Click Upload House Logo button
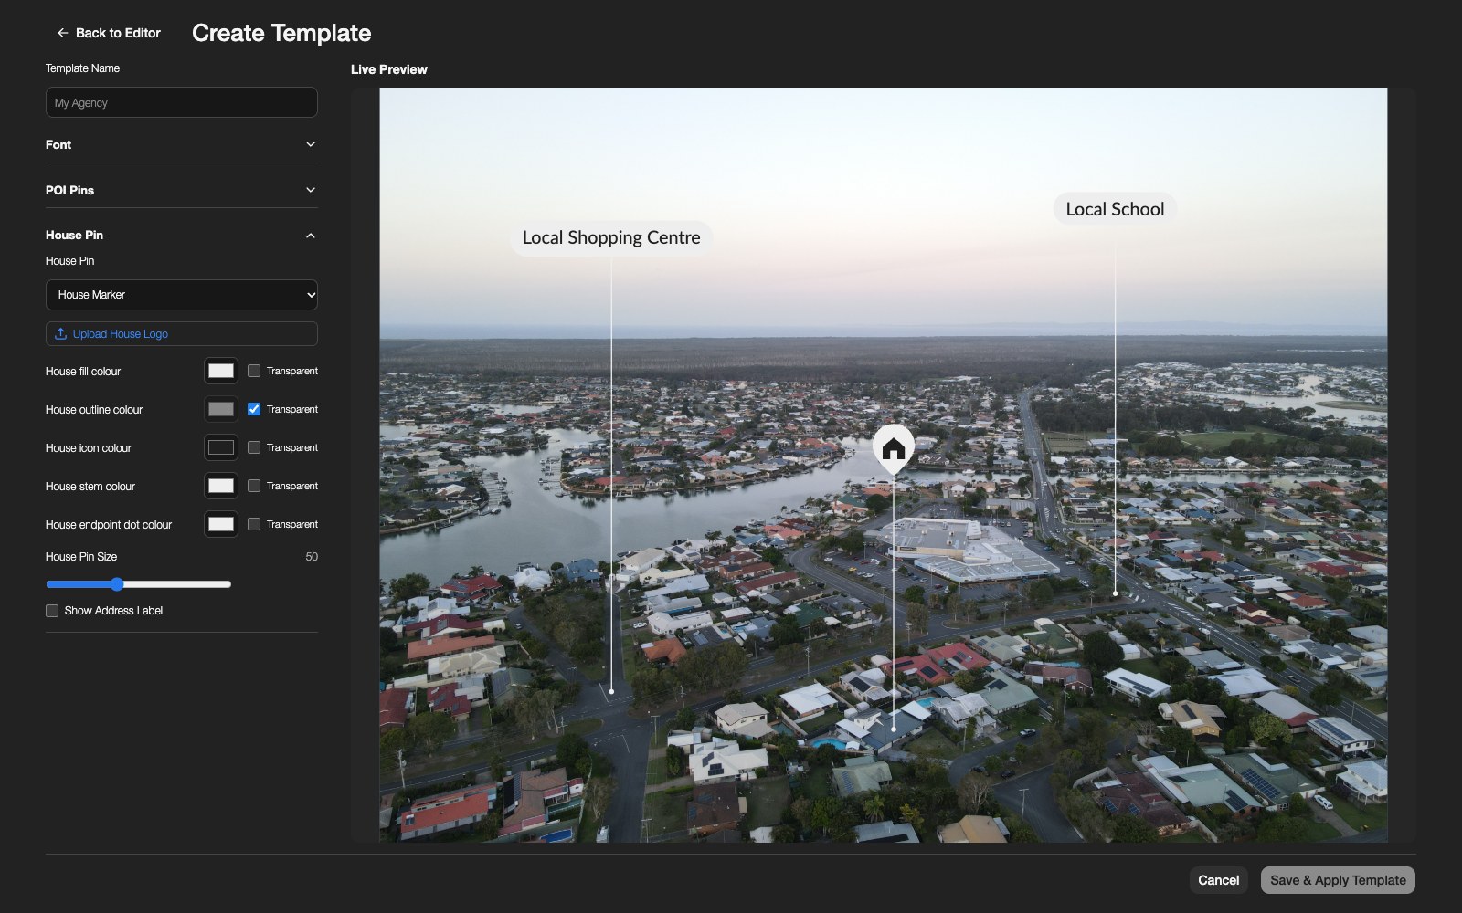Screen dimensions: 1462x913 [x=182, y=334]
